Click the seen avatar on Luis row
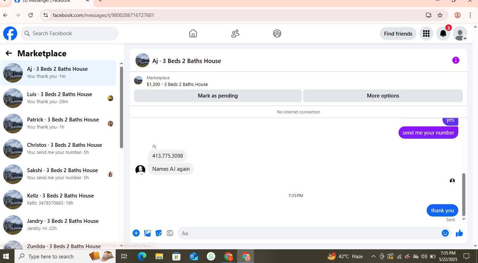Viewport: 478px width, 263px height. (x=110, y=98)
